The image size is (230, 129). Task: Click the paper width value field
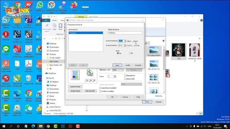point(121,41)
